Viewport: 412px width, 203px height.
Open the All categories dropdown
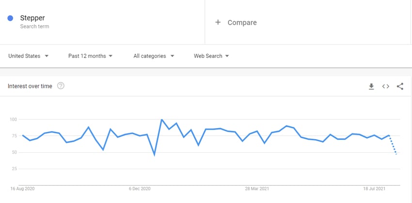pos(154,56)
